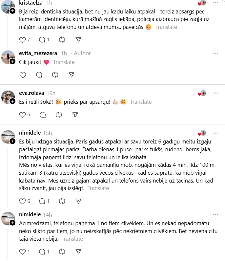Viewport: 225px width, 261px height.
Task: Like kristaelza's comment with the heart icon
Action: 23,40
